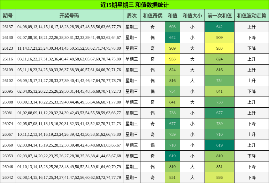Click the 前一次和值 column header
The width and height of the screenshot is (269, 183).
(x=220, y=16)
